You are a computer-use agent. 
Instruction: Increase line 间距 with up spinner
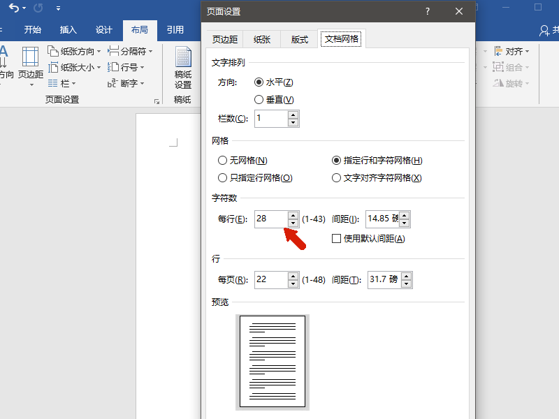(x=407, y=276)
